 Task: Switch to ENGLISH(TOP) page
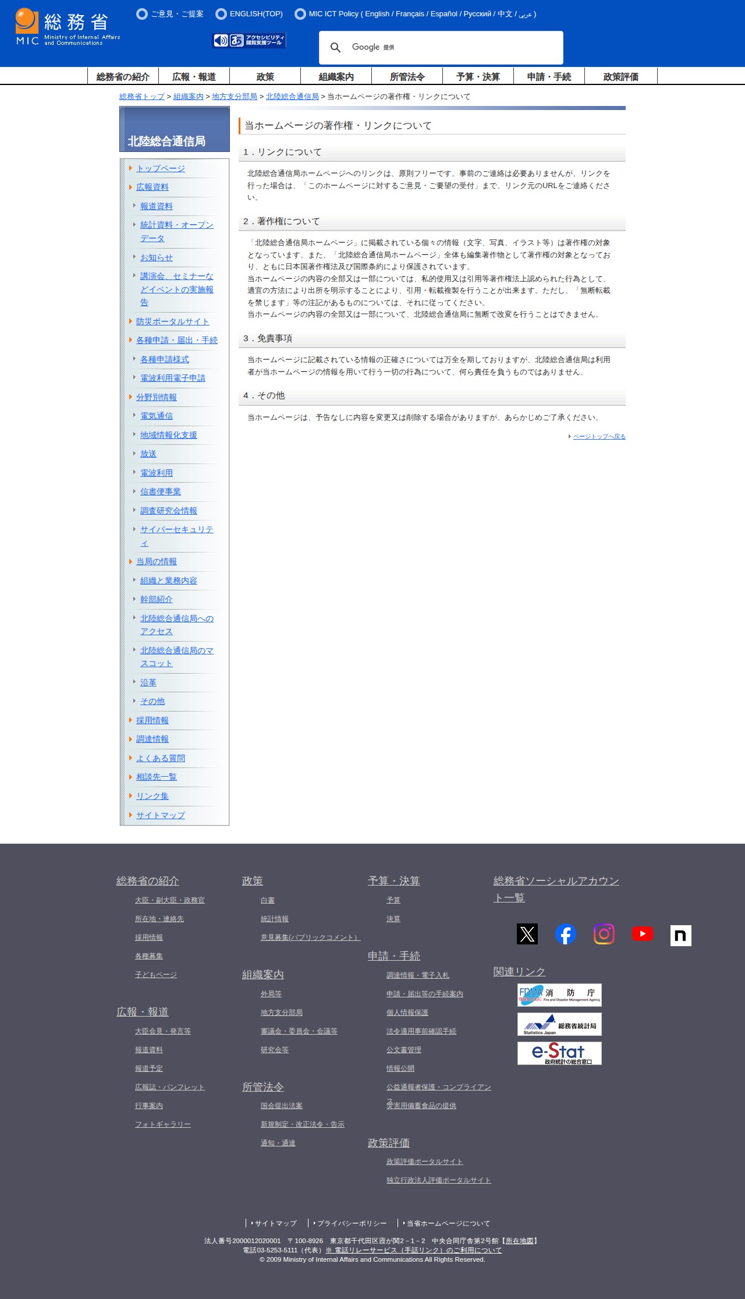pyautogui.click(x=249, y=14)
